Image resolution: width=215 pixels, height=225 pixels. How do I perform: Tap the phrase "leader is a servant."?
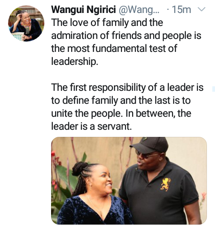pos(91,127)
